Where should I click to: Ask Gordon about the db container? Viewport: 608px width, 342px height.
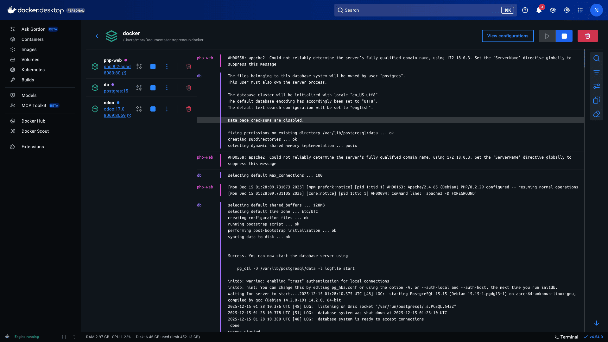point(139,88)
